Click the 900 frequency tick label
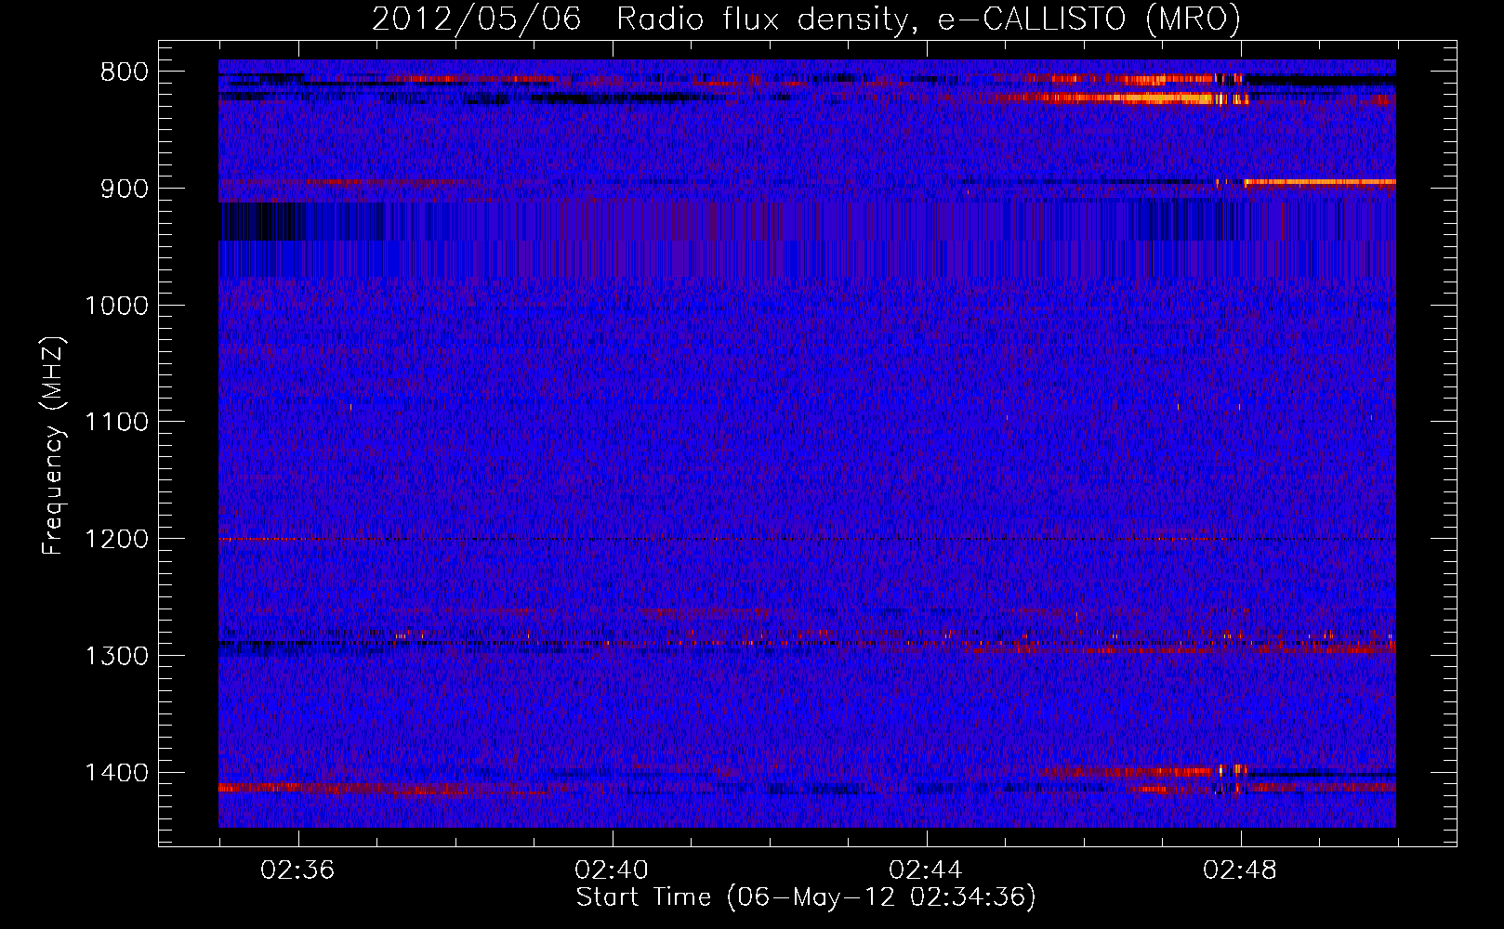Screen dimensions: 1504x929 (x=125, y=189)
